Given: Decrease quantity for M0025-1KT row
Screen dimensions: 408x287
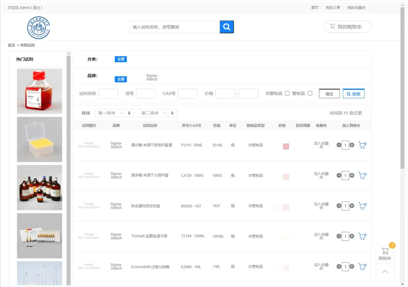Looking at the screenshot, I should coord(339,206).
